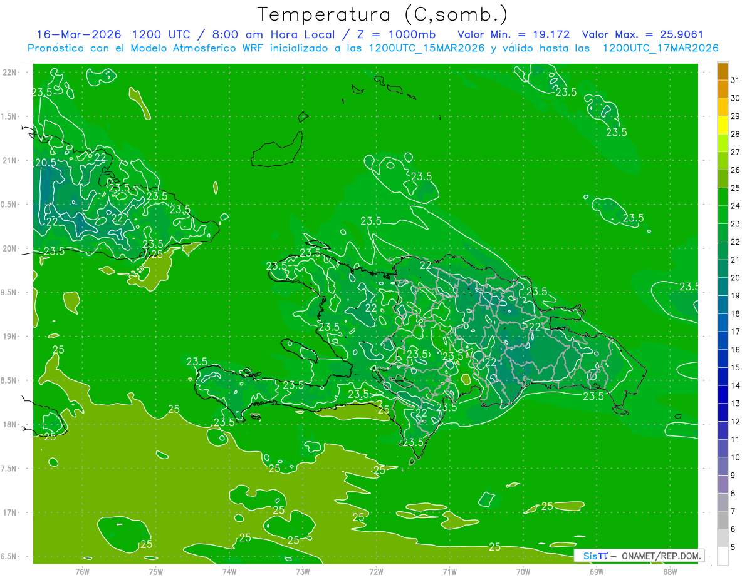Click longitude axis label '73W'
752x580 pixels.
click(303, 571)
